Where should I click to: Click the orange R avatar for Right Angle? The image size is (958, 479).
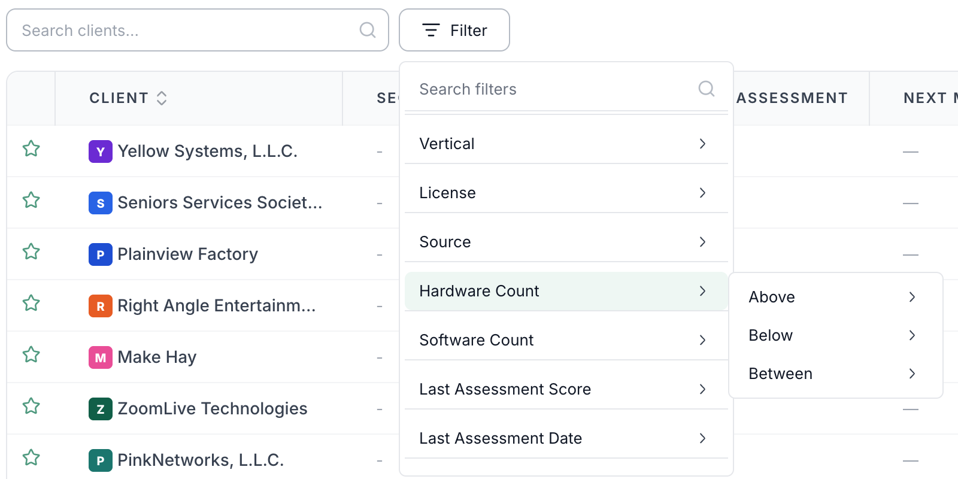click(x=101, y=306)
